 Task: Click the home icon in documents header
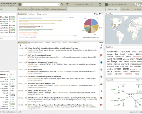point(102,45)
